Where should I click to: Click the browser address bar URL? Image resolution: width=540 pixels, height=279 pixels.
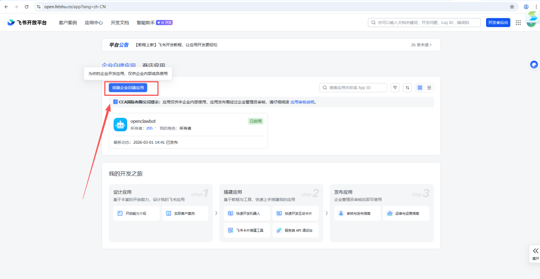click(x=74, y=6)
